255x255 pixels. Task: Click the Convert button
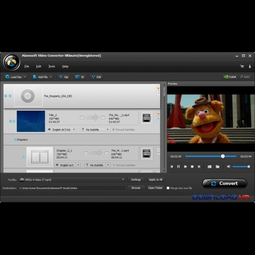[224, 184]
